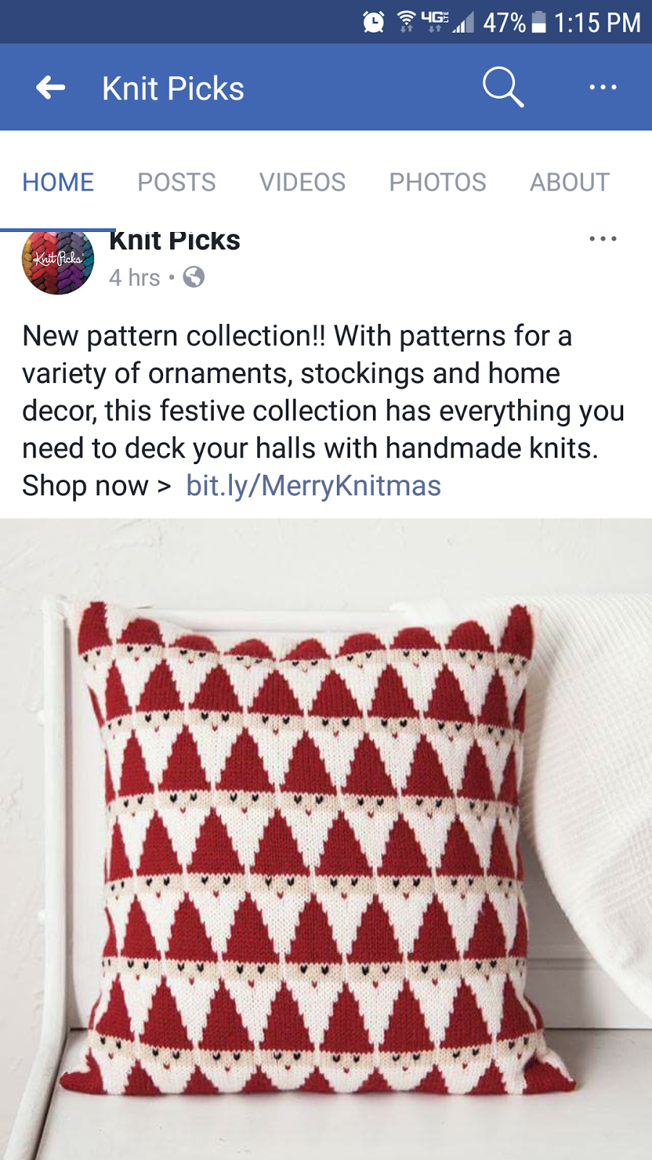The image size is (652, 1160).
Task: Tap the Knit Picks page title in header
Action: 173,88
